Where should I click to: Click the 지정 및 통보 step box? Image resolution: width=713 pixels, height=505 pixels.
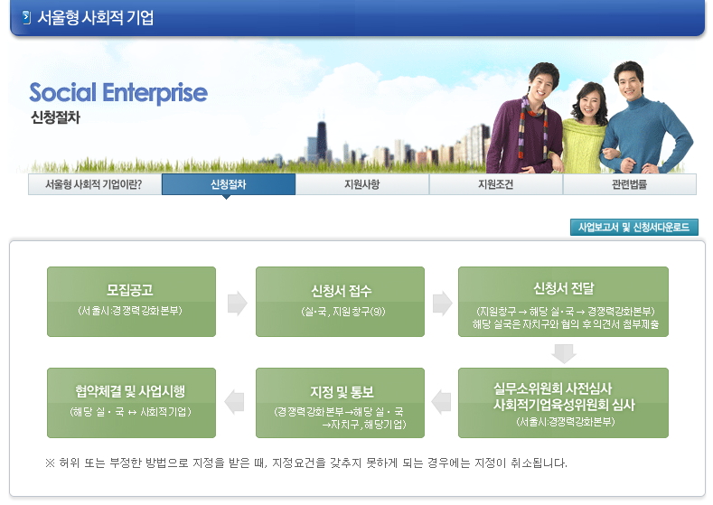coord(341,403)
